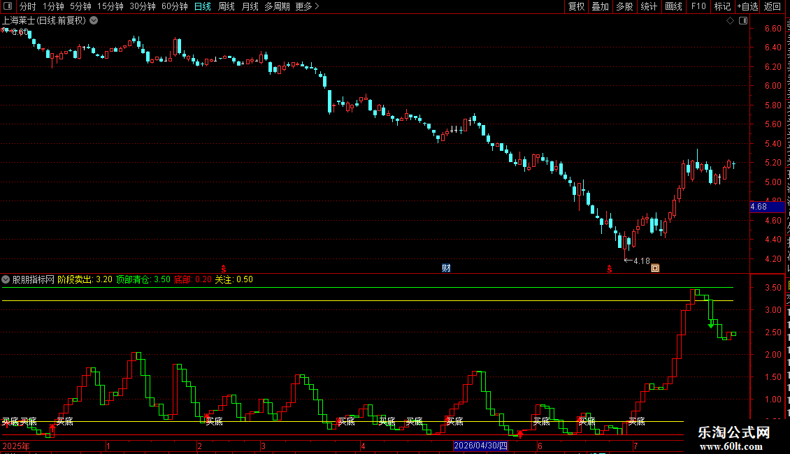Select the 5分钟 period tab

click(80, 6)
